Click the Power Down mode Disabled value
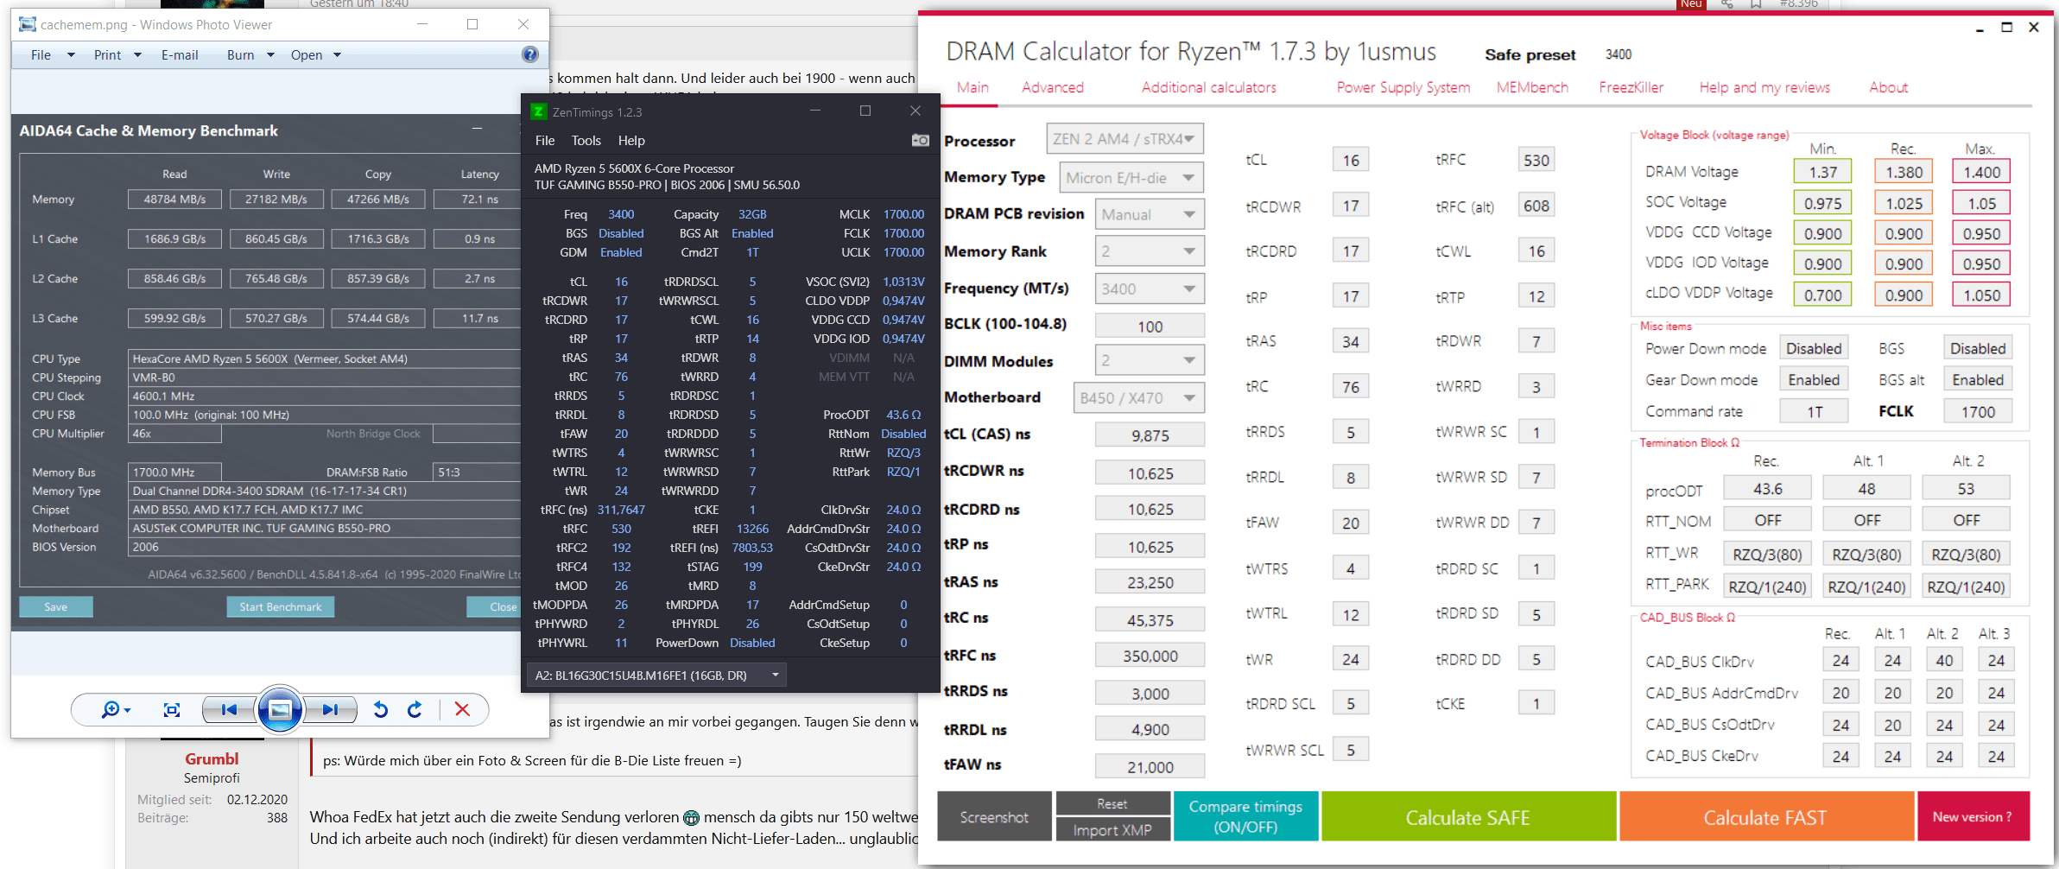2059x869 pixels. tap(1814, 348)
